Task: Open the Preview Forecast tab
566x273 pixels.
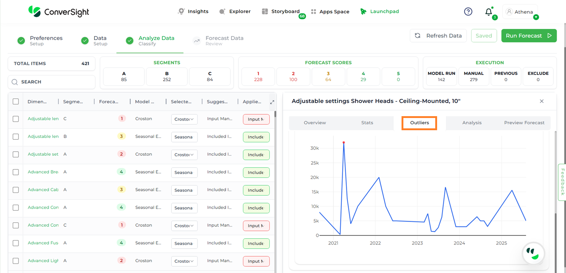Action: coord(524,123)
